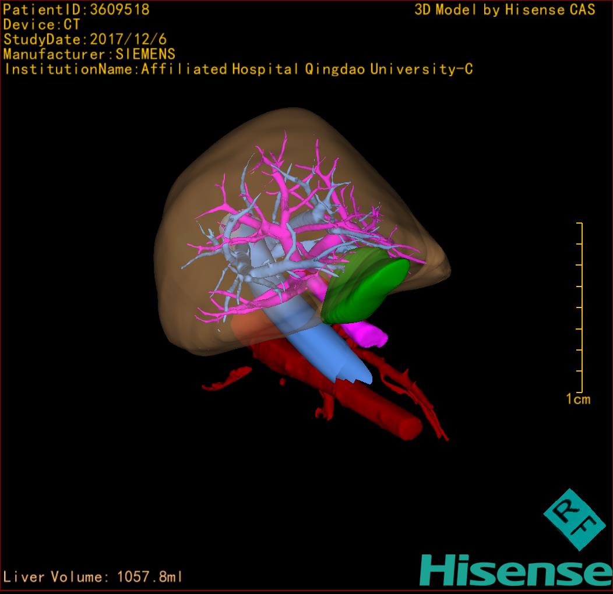Click the 3D Model by Hisense CAS title
The height and width of the screenshot is (594, 613).
[x=505, y=9]
